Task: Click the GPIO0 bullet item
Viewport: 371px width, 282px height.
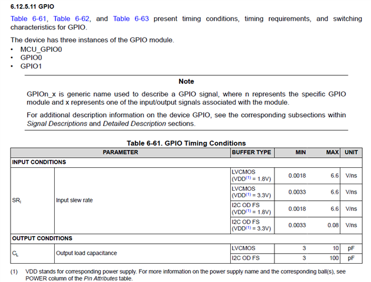Action: tap(31, 58)
